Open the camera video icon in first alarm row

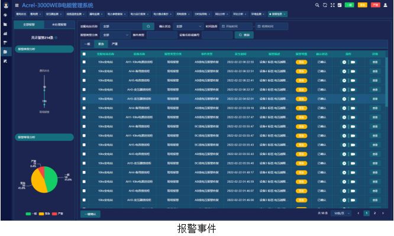(353, 62)
